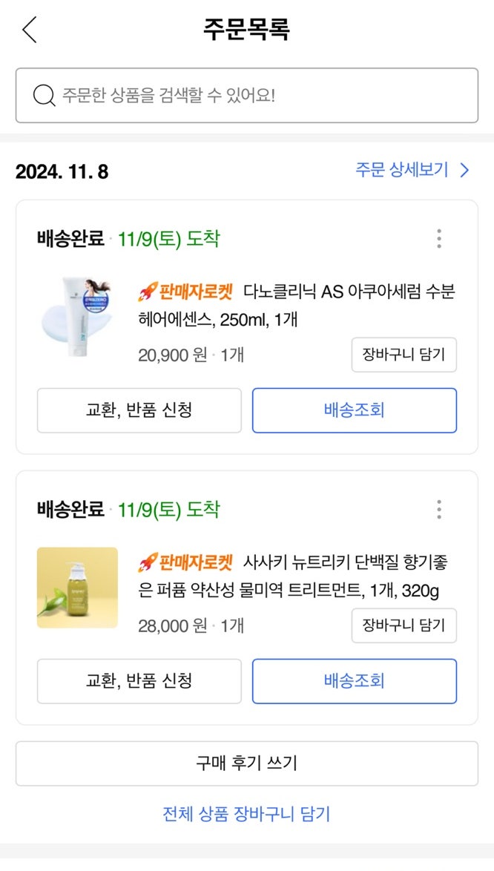
Task: Request 교환, 반품 for 사사키 treatment
Action: tap(139, 681)
